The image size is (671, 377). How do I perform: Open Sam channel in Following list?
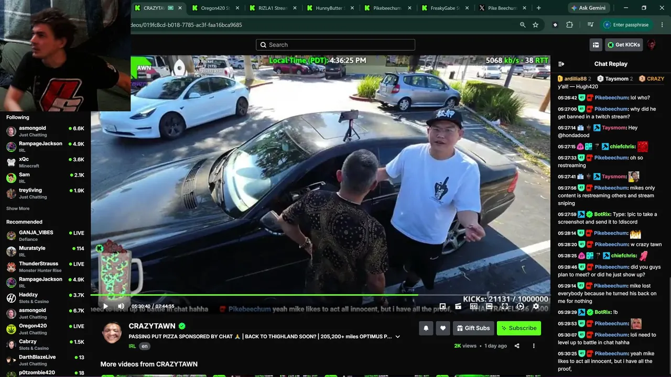[45, 178]
